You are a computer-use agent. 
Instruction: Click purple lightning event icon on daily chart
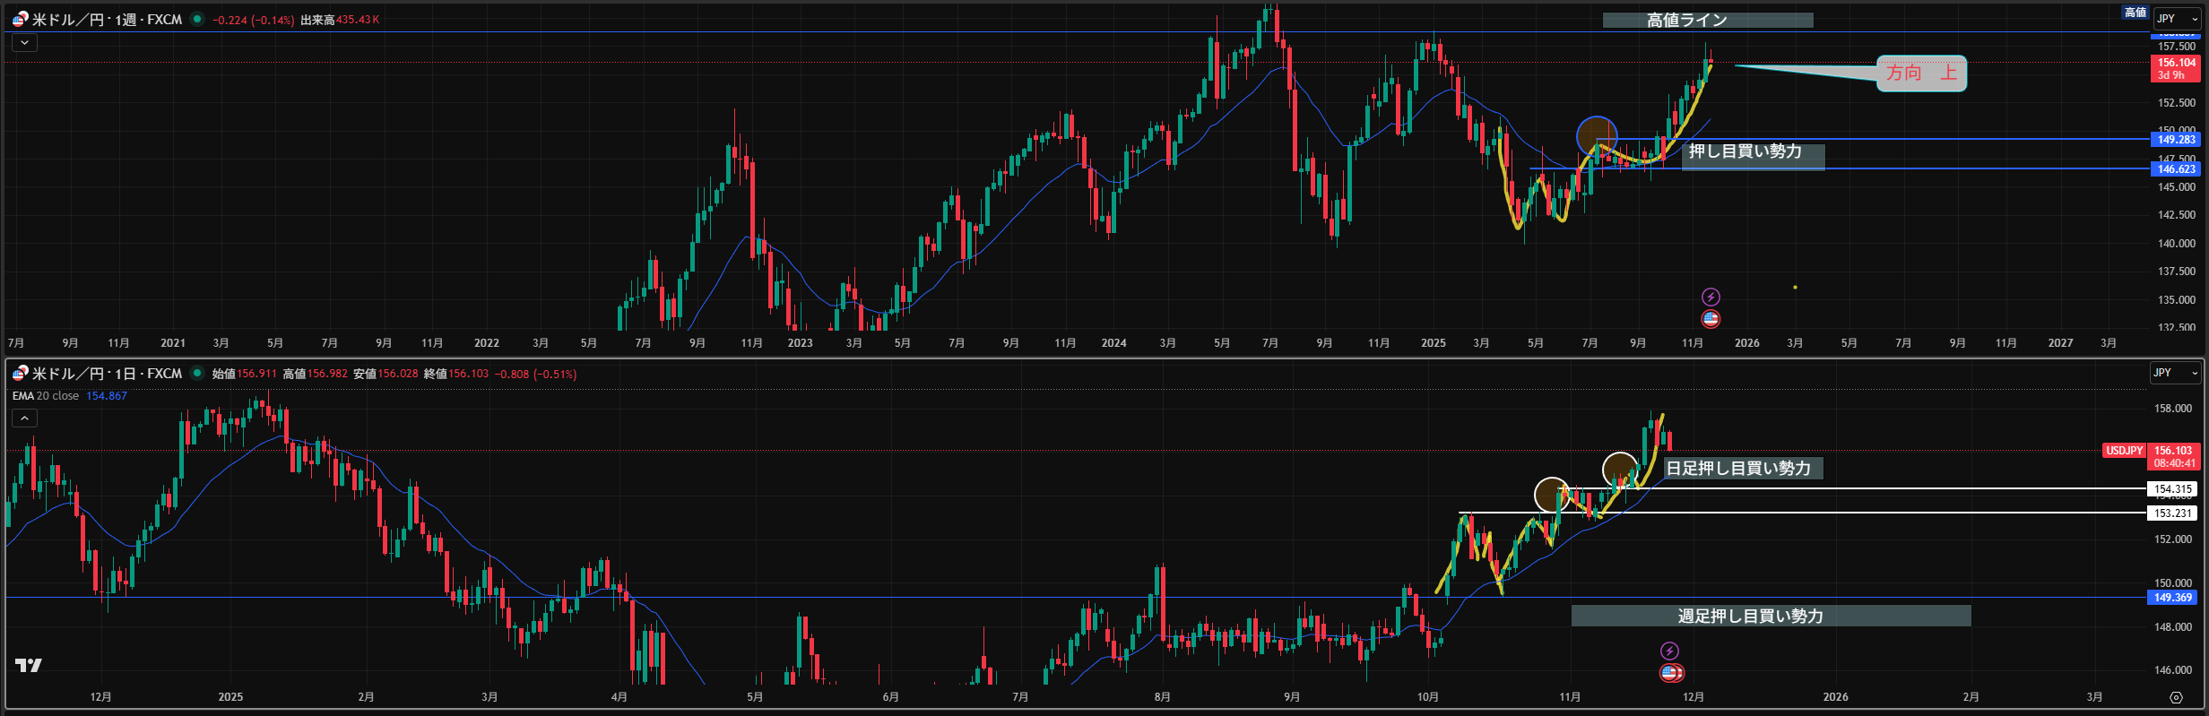[1669, 651]
